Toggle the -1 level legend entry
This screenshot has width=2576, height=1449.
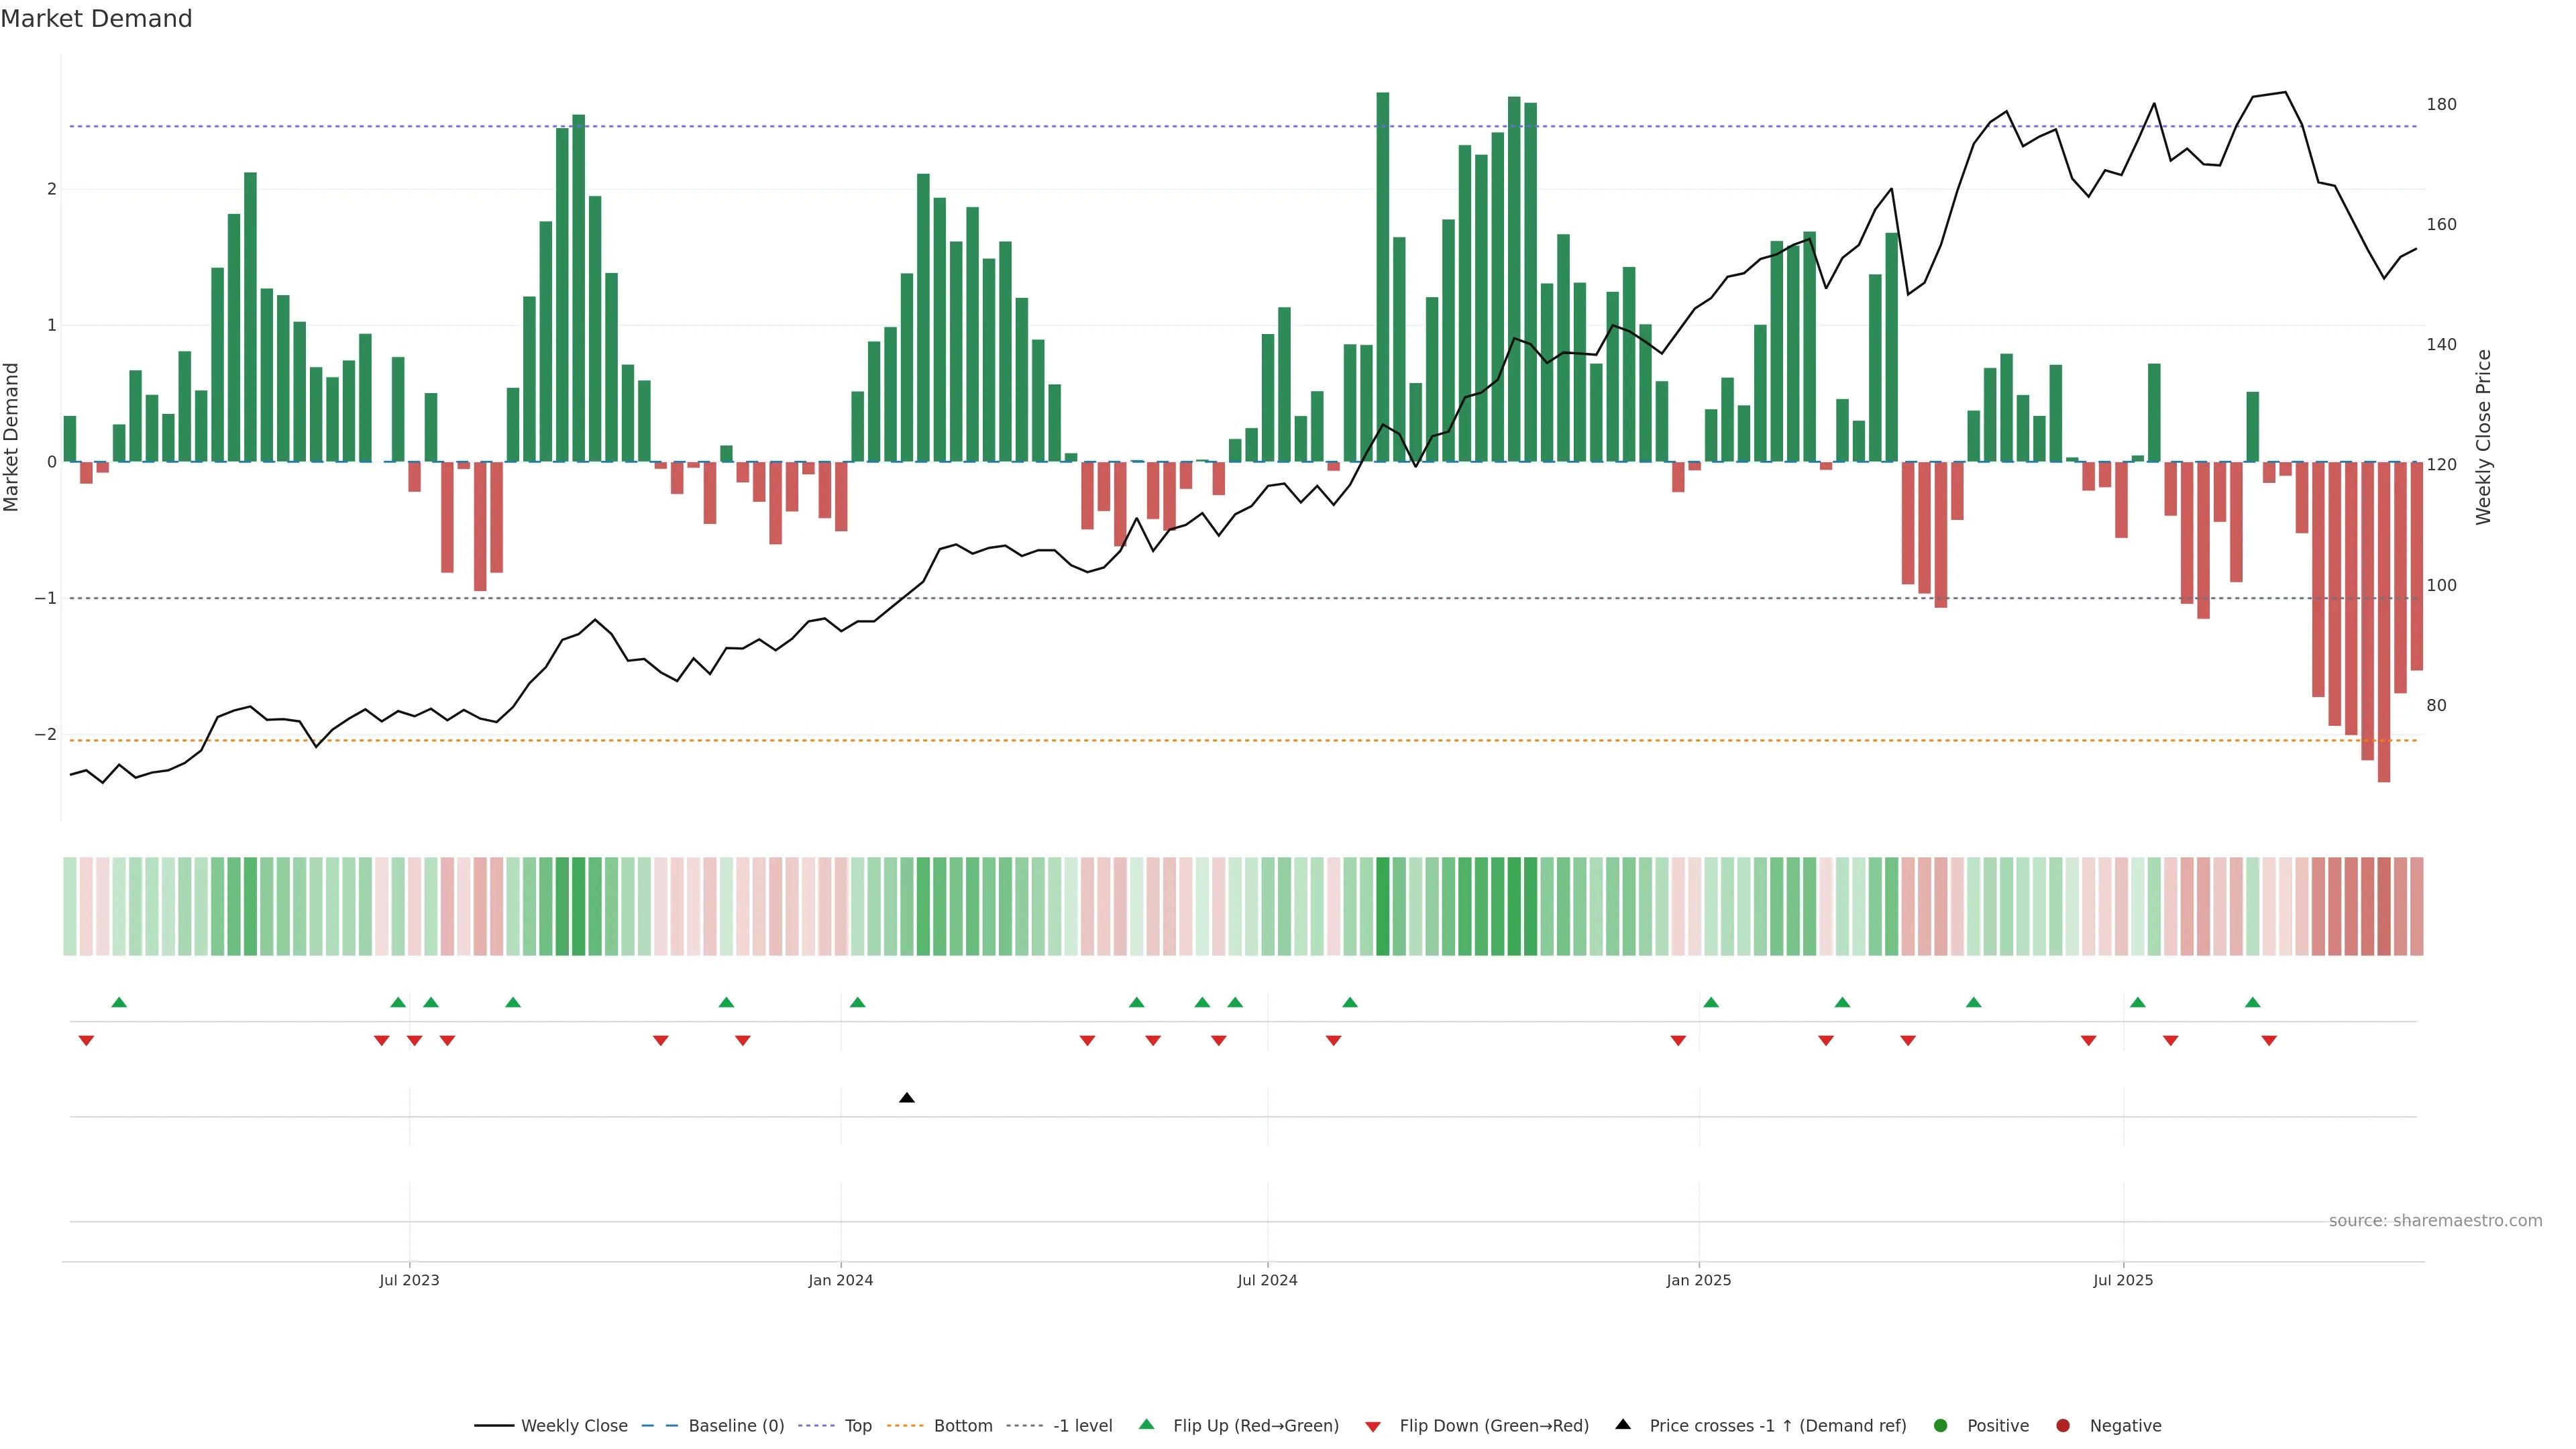pyautogui.click(x=1082, y=1425)
